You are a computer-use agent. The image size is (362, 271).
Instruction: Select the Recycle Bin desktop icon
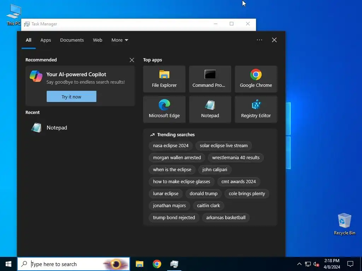[344, 224]
